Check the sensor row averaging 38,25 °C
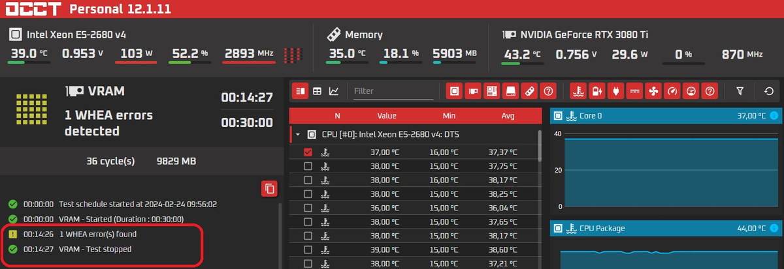Screen dimensions: 784x269 click(308, 194)
